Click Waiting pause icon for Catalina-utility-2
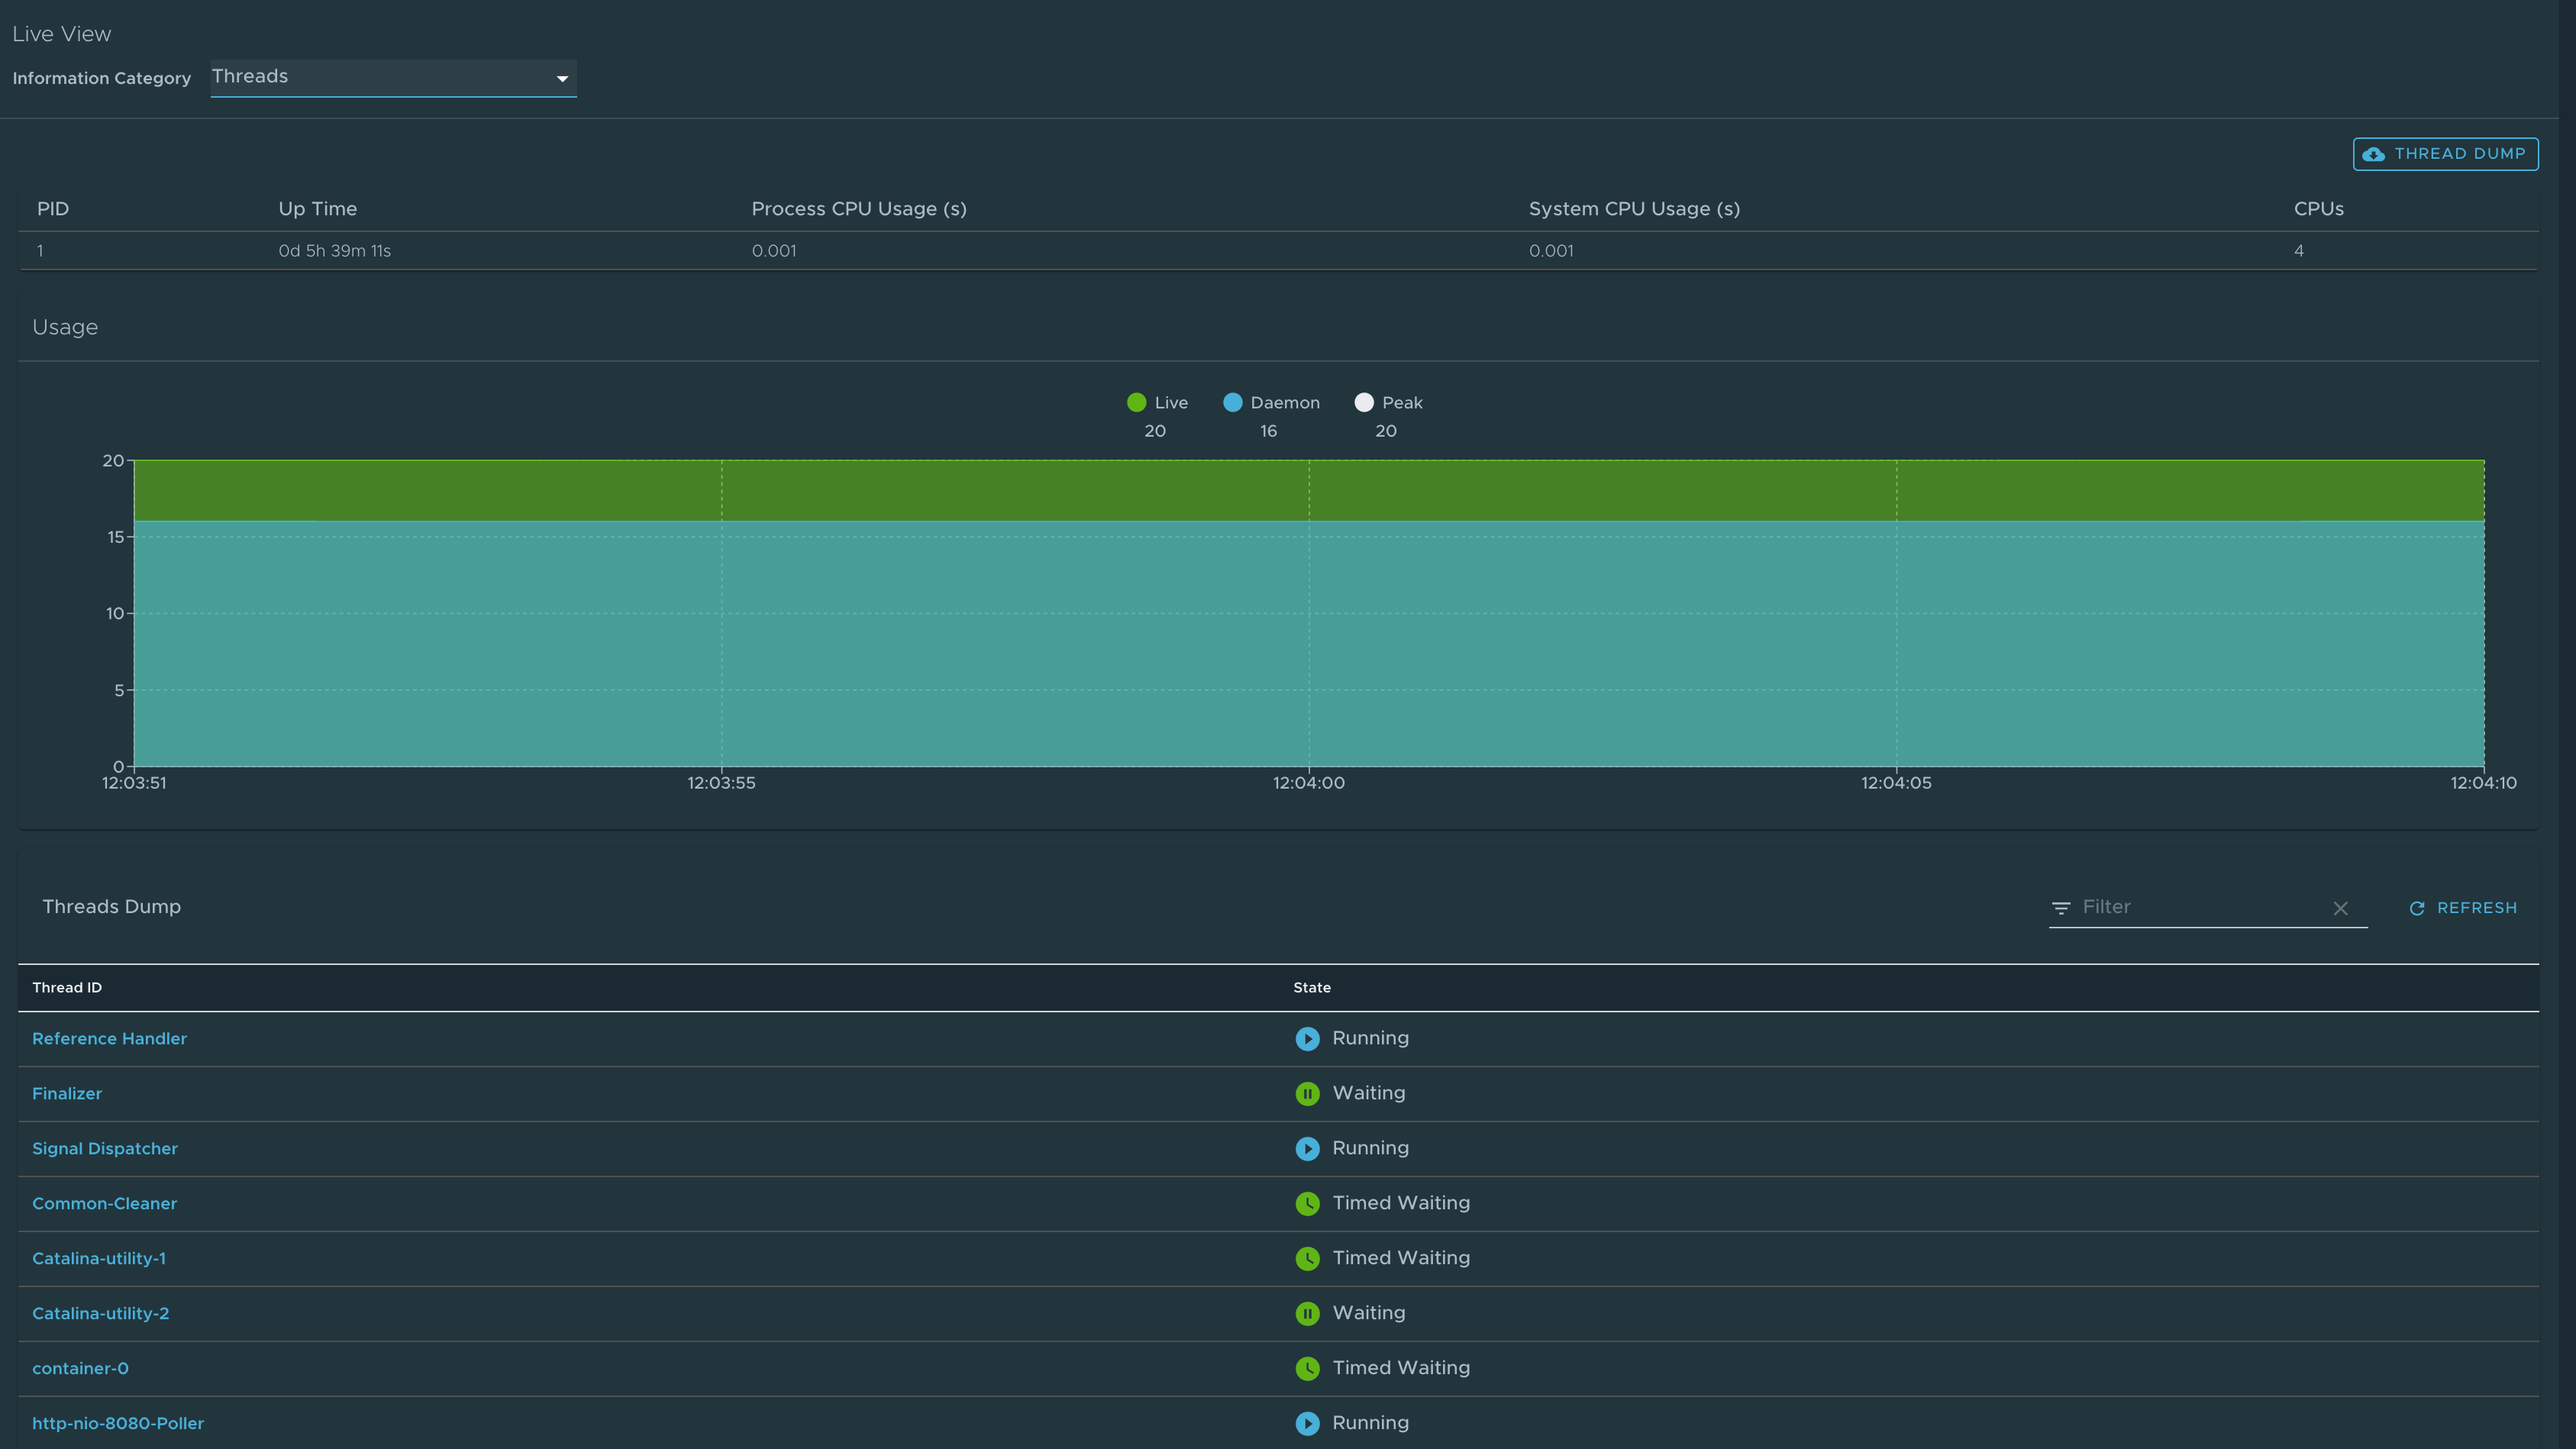Viewport: 2576px width, 1449px height. [x=1307, y=1313]
